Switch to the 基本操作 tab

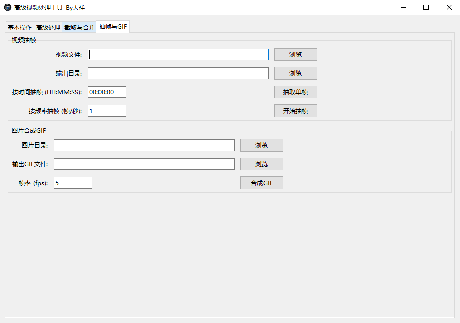pyautogui.click(x=20, y=28)
